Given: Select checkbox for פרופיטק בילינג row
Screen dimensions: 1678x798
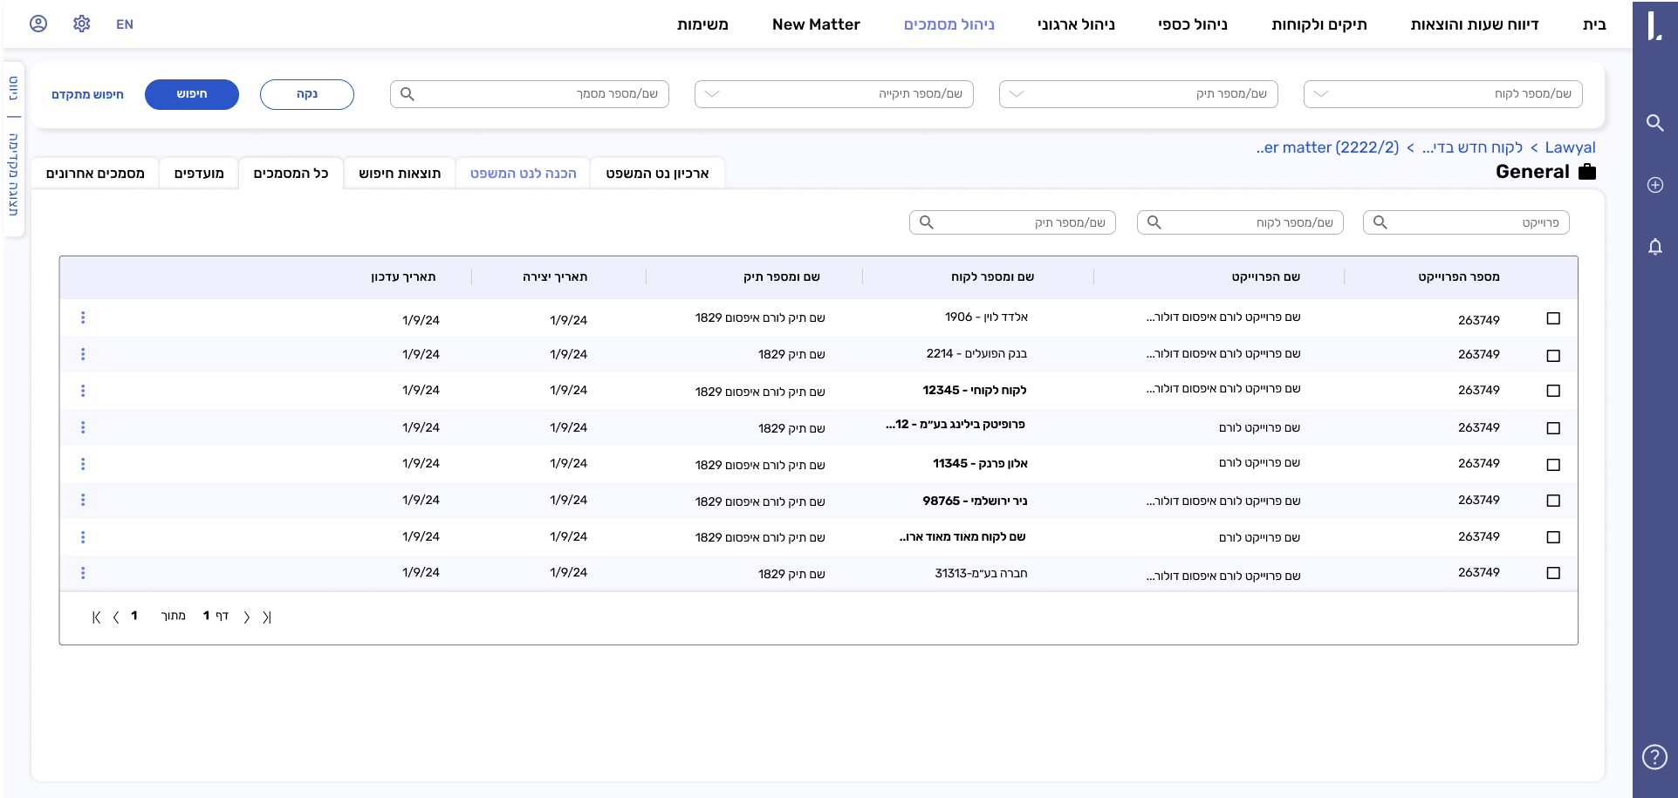Looking at the screenshot, I should [1553, 428].
